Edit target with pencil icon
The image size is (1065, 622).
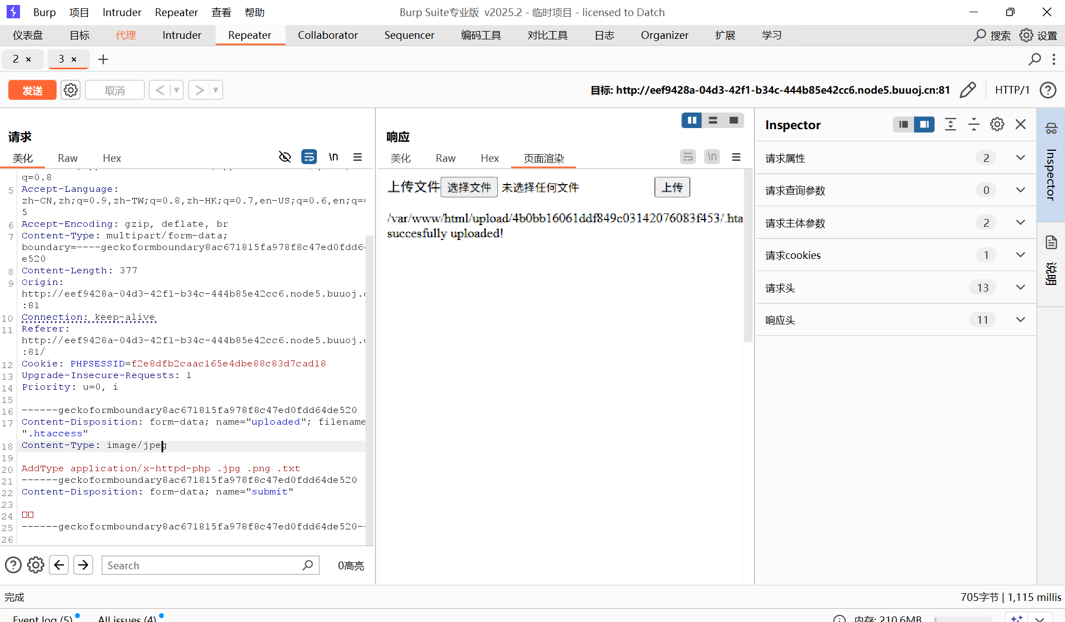(968, 90)
